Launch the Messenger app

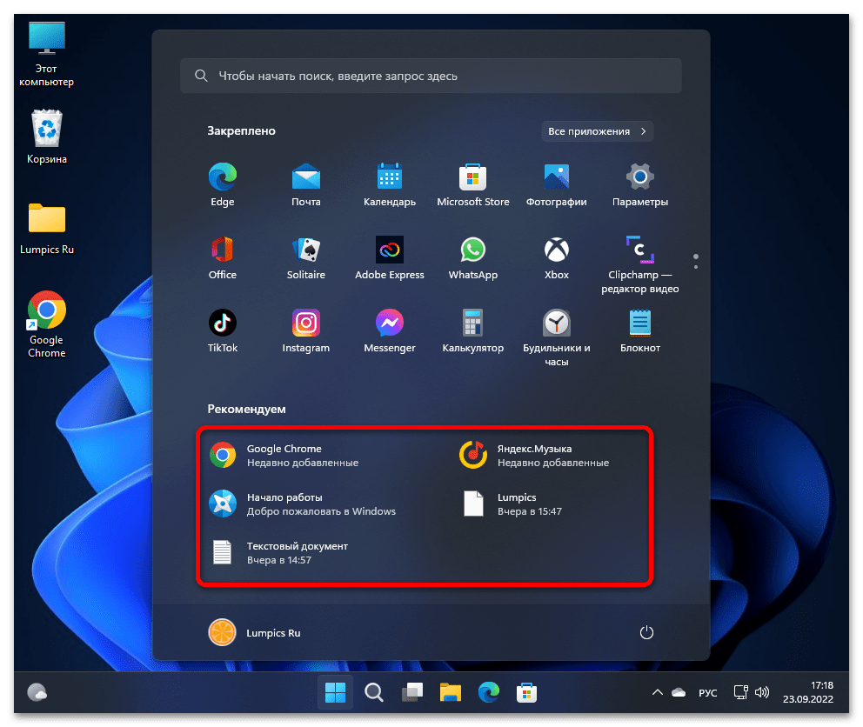390,330
